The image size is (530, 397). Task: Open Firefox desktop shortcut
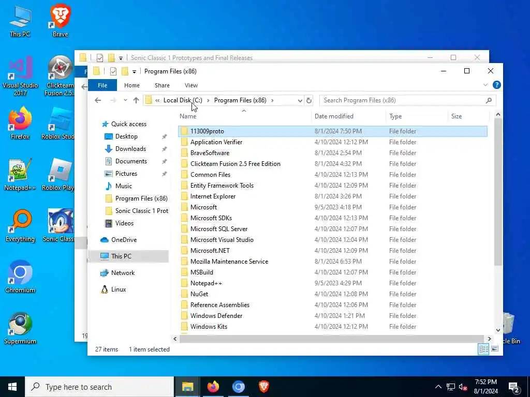click(20, 123)
